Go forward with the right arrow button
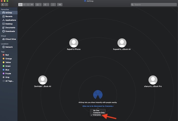Viewport: 178px width, 121px height. (x=6, y=4)
